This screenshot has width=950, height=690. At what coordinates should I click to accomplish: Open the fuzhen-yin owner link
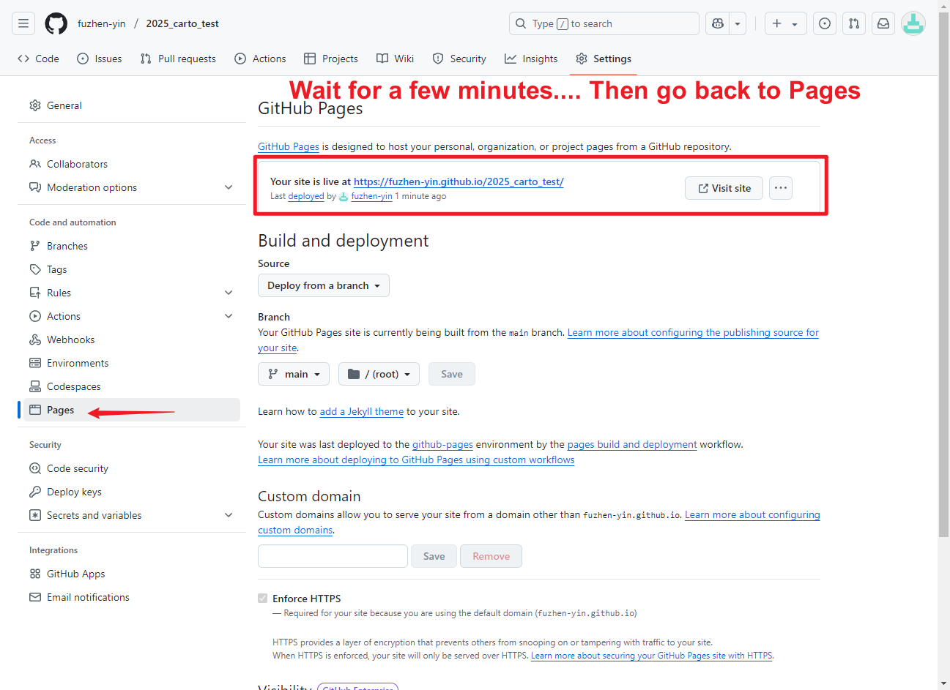click(x=102, y=23)
